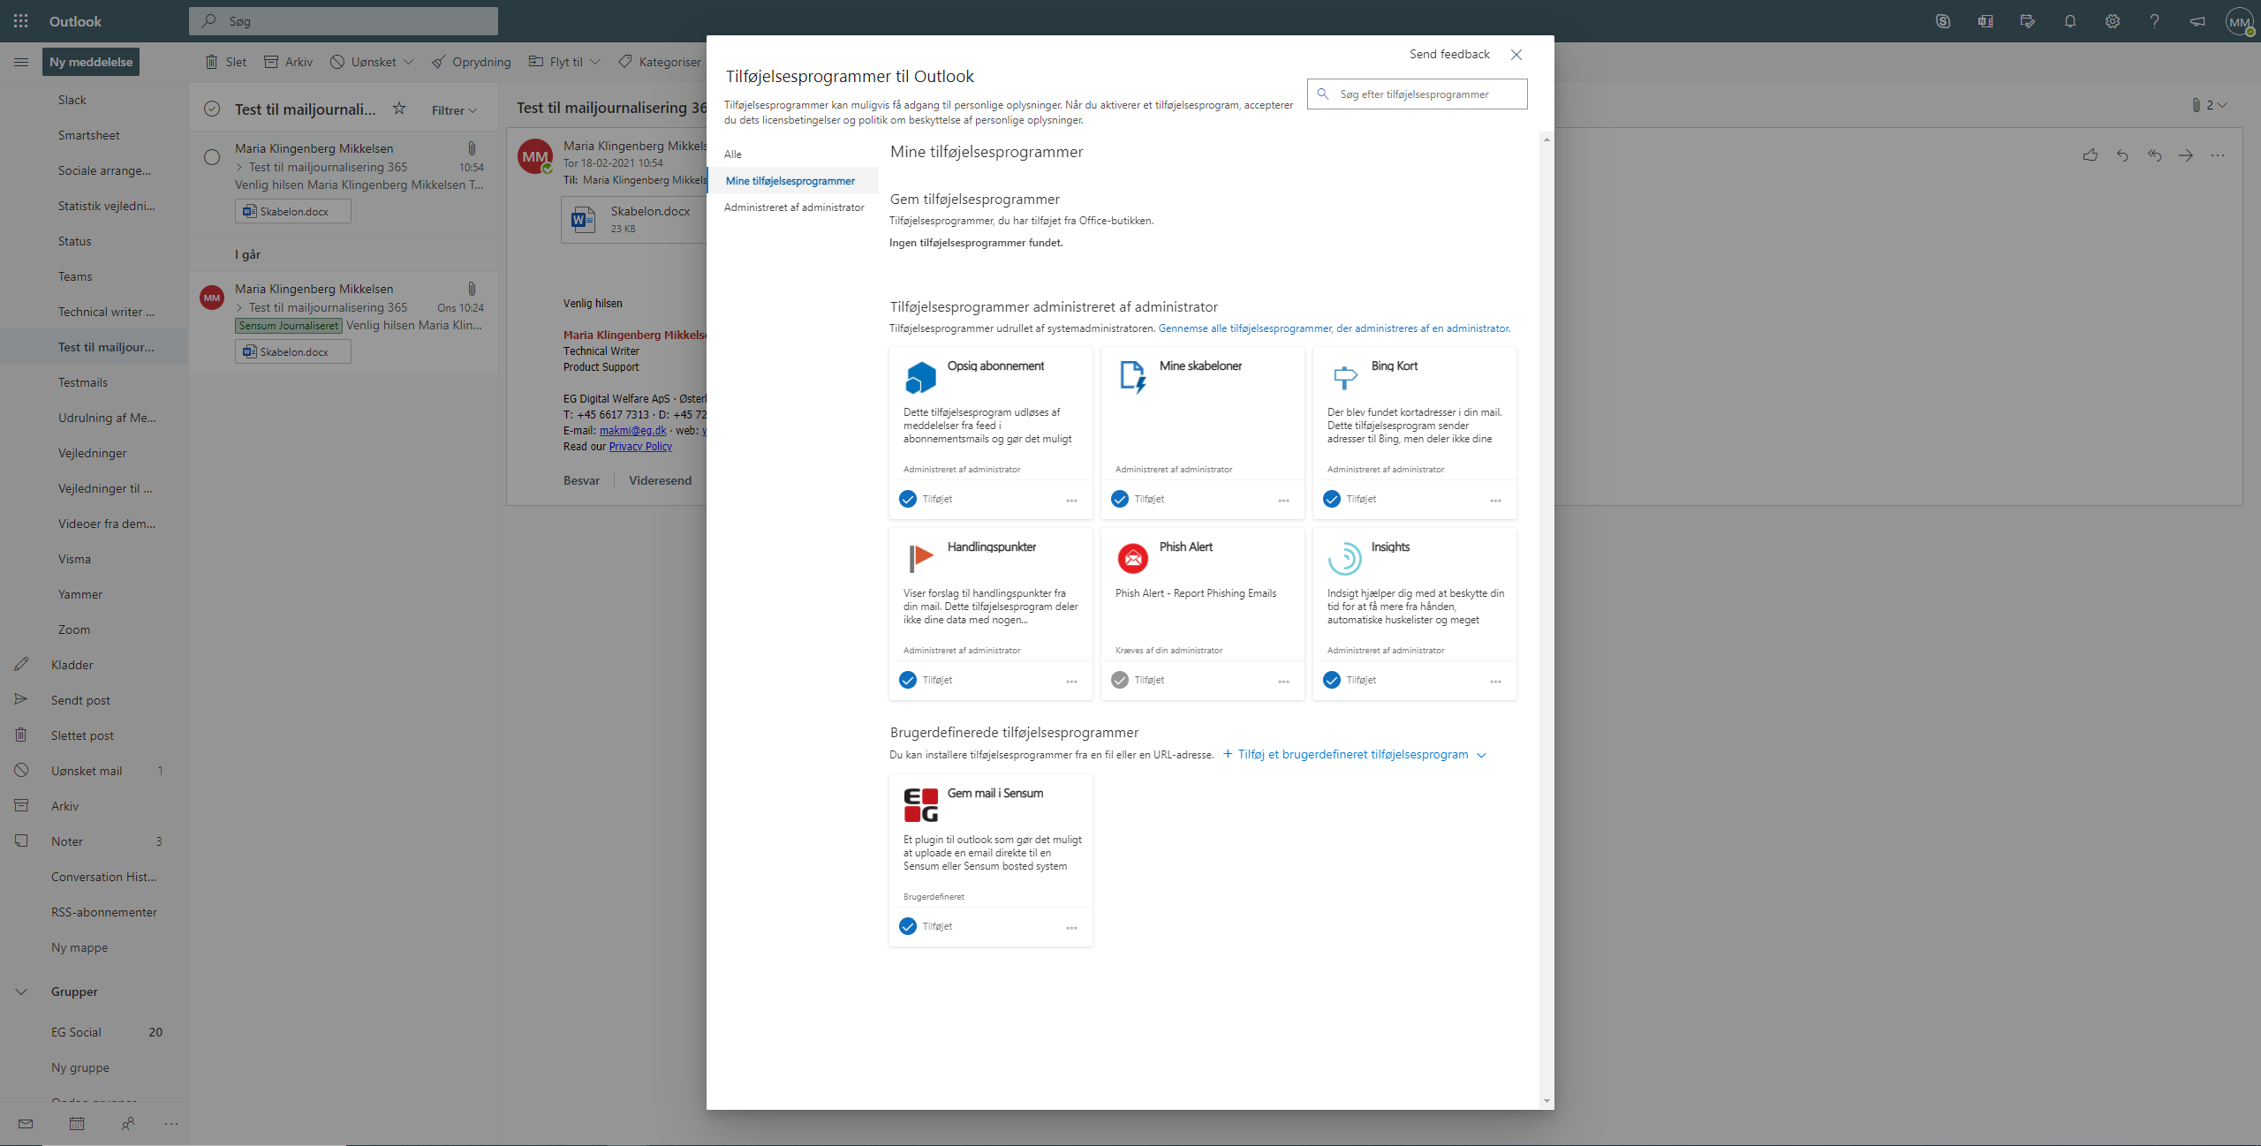This screenshot has height=1146, width=2261.
Task: Click the reply arrow icon in the reading pane
Action: tap(2122, 155)
